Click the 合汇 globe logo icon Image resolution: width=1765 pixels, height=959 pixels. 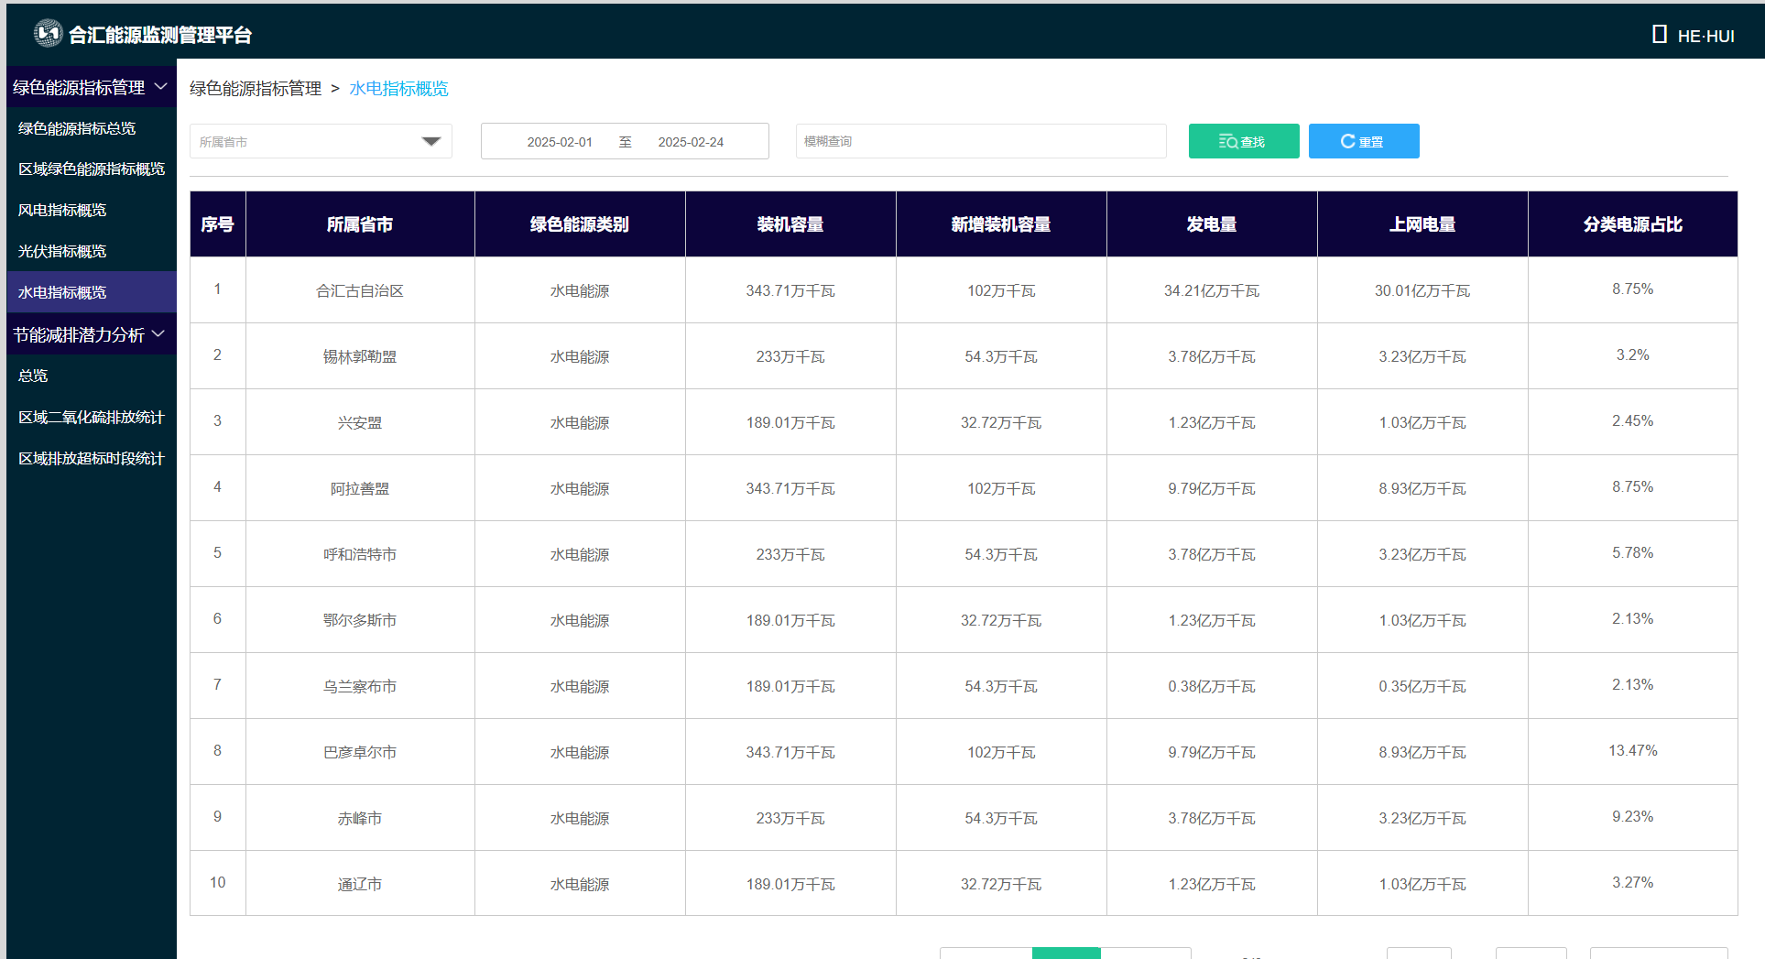pyautogui.click(x=48, y=34)
